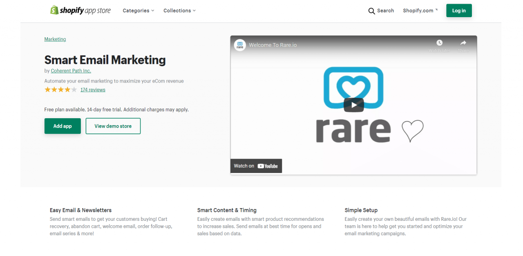This screenshot has width=523, height=256.
Task: Click the Log in button
Action: (459, 11)
